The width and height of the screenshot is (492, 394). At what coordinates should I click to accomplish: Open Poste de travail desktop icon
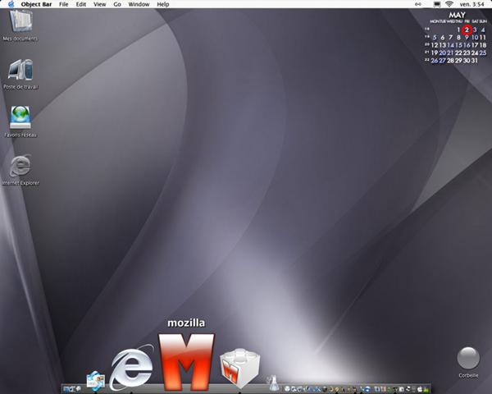(x=20, y=71)
